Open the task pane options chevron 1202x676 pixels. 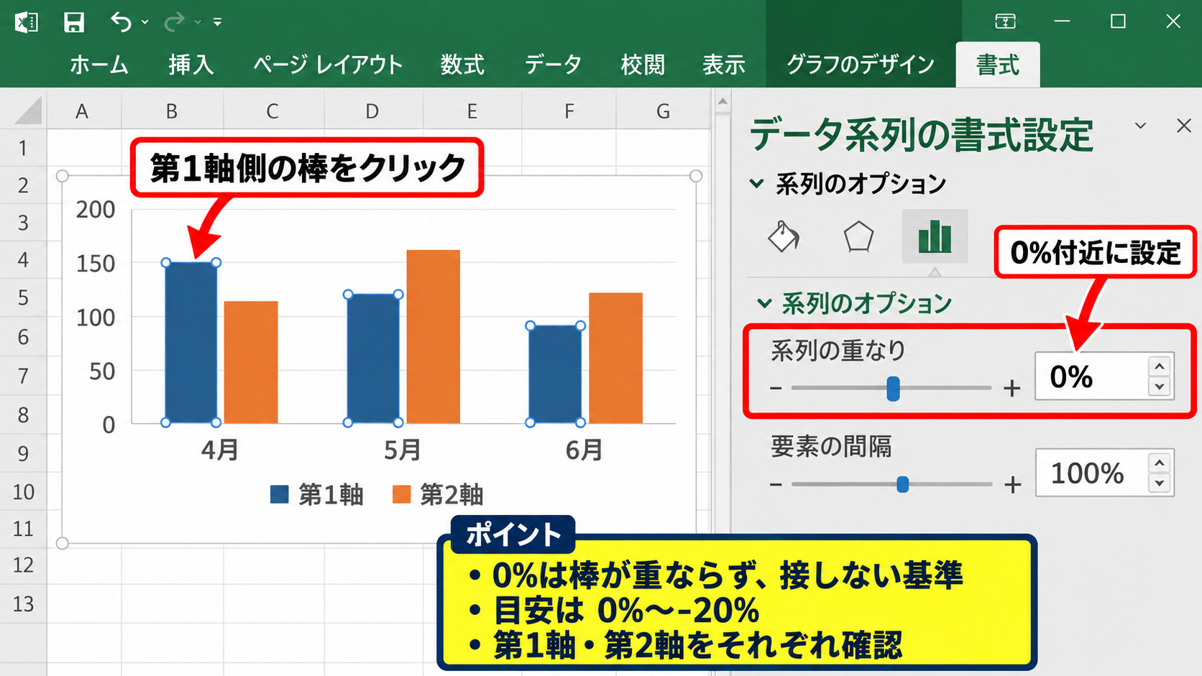[x=1140, y=126]
